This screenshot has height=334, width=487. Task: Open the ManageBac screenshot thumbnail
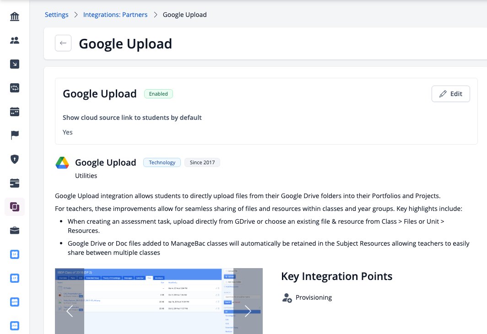point(159,301)
